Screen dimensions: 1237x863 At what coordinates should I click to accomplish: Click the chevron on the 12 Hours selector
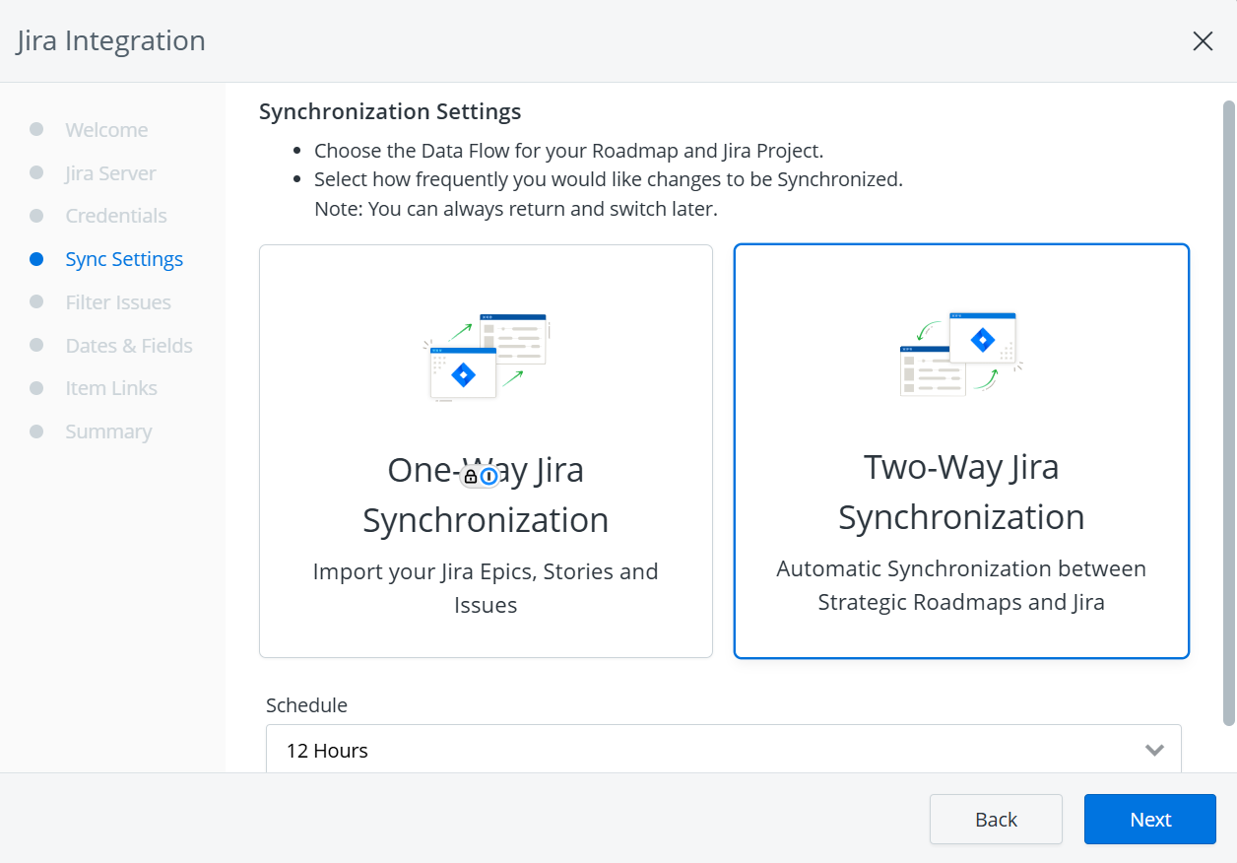(x=1154, y=750)
